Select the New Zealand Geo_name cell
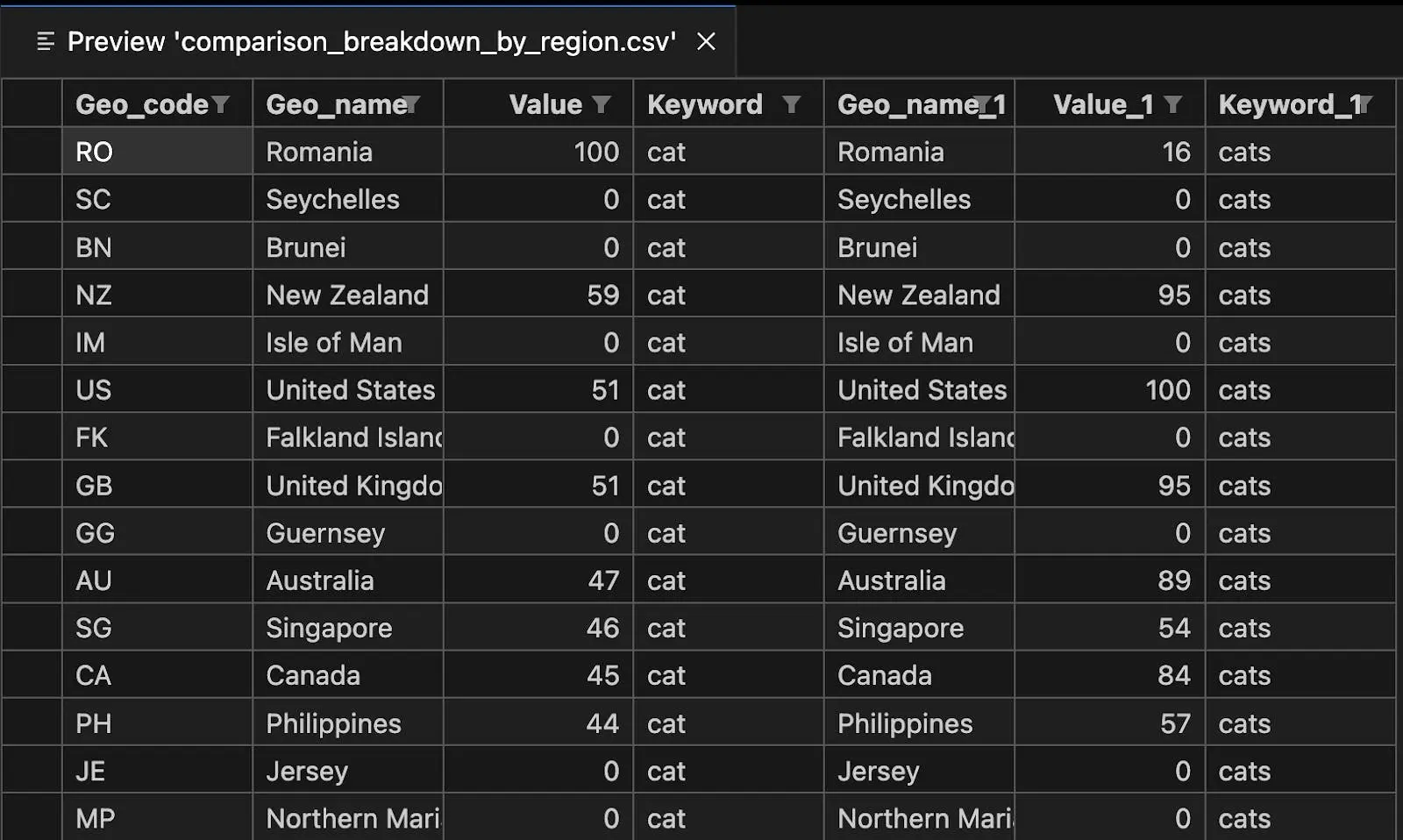1403x840 pixels. click(348, 295)
